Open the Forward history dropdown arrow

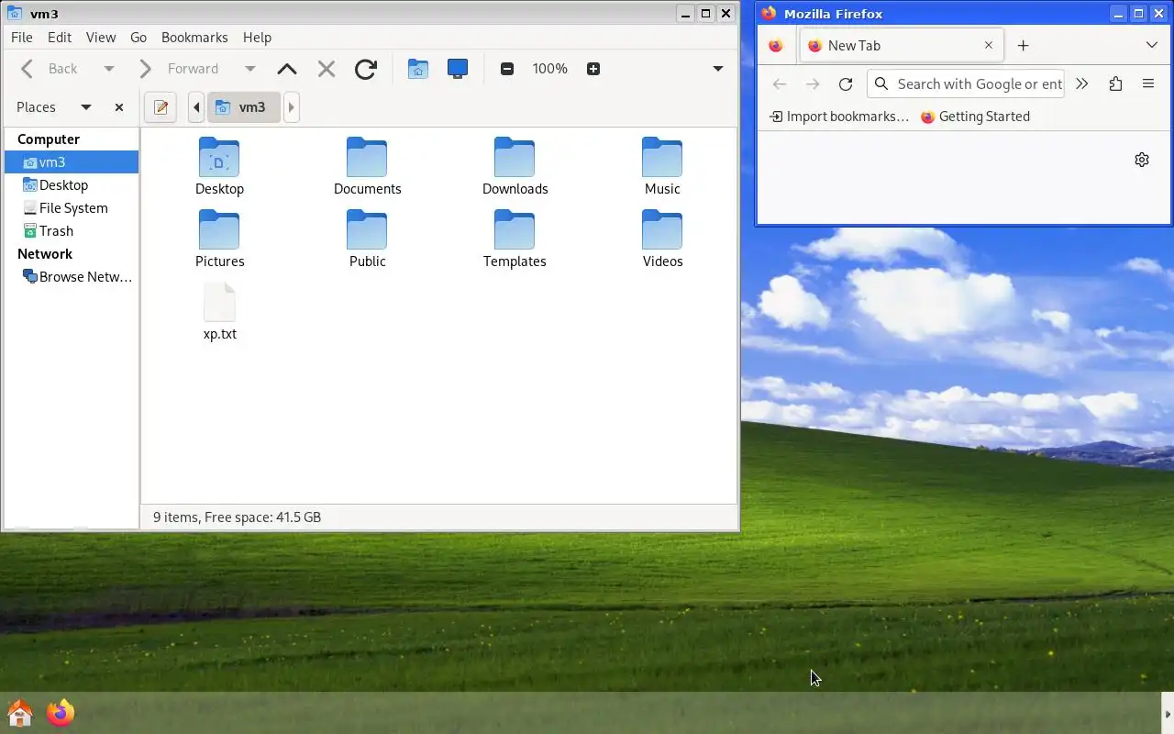(249, 69)
